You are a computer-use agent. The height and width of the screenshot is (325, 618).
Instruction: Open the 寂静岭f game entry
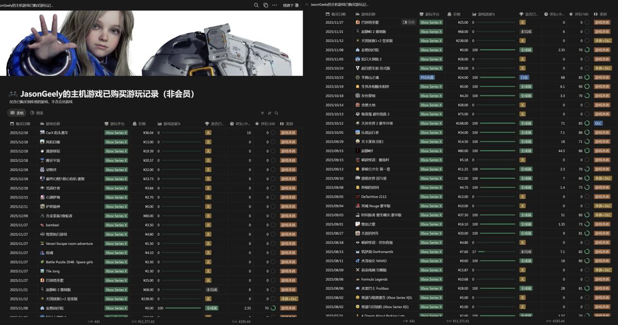tap(367, 151)
